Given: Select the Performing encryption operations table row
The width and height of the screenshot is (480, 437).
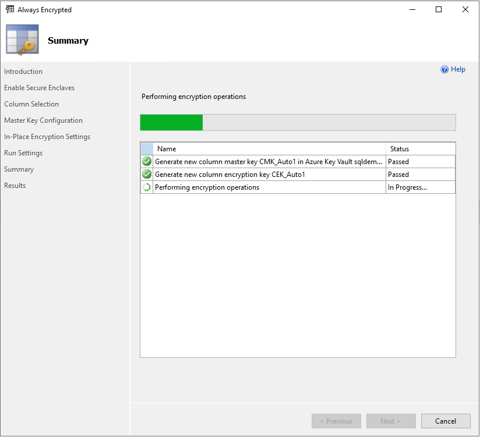Looking at the screenshot, I should point(298,187).
